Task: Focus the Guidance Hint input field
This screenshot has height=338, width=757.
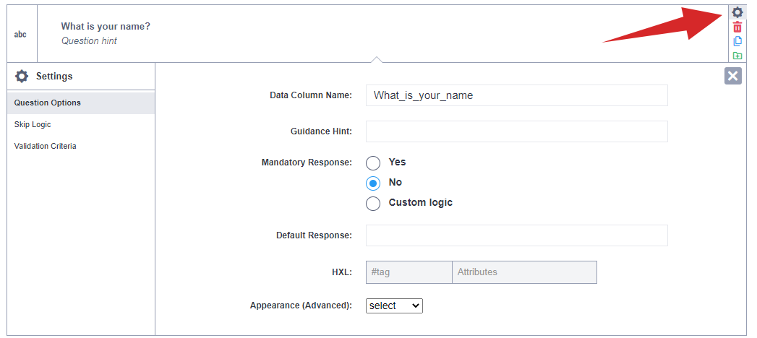Action: pos(516,131)
